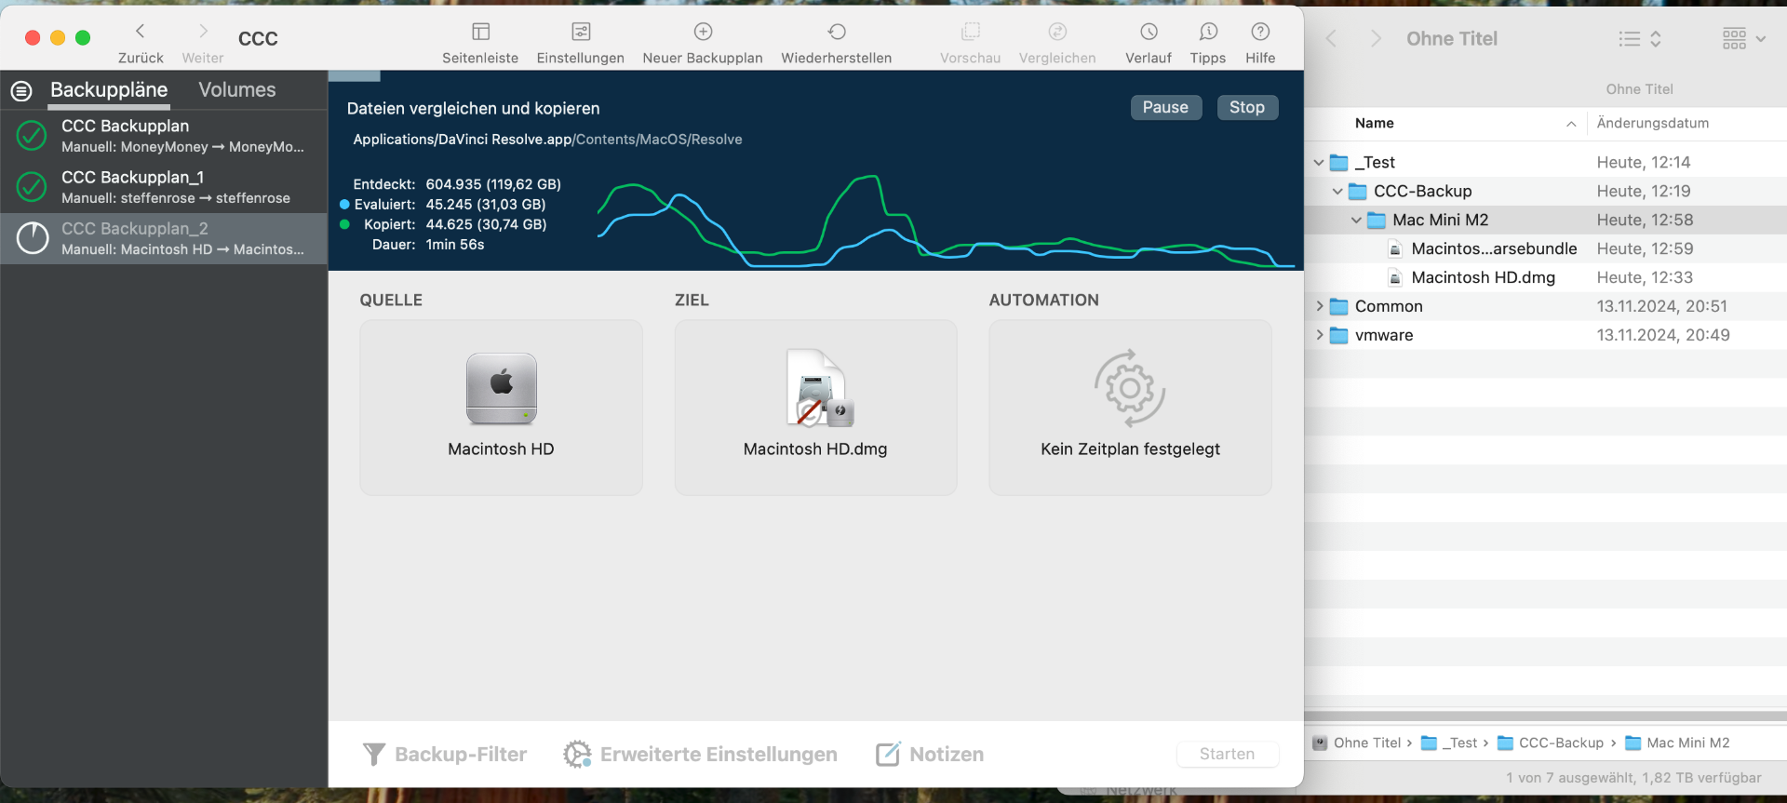
Task: Toggle the Seitenleiste sidebar icon
Action: pyautogui.click(x=480, y=32)
